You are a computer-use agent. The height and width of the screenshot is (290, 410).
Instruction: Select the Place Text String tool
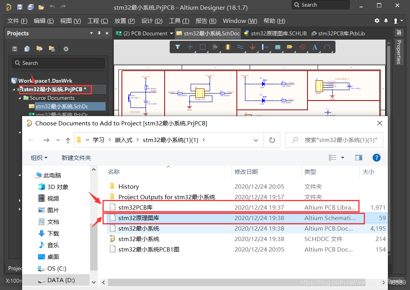(x=315, y=47)
